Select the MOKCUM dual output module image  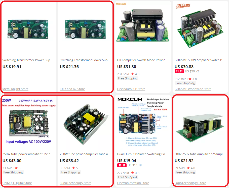coord(143,122)
